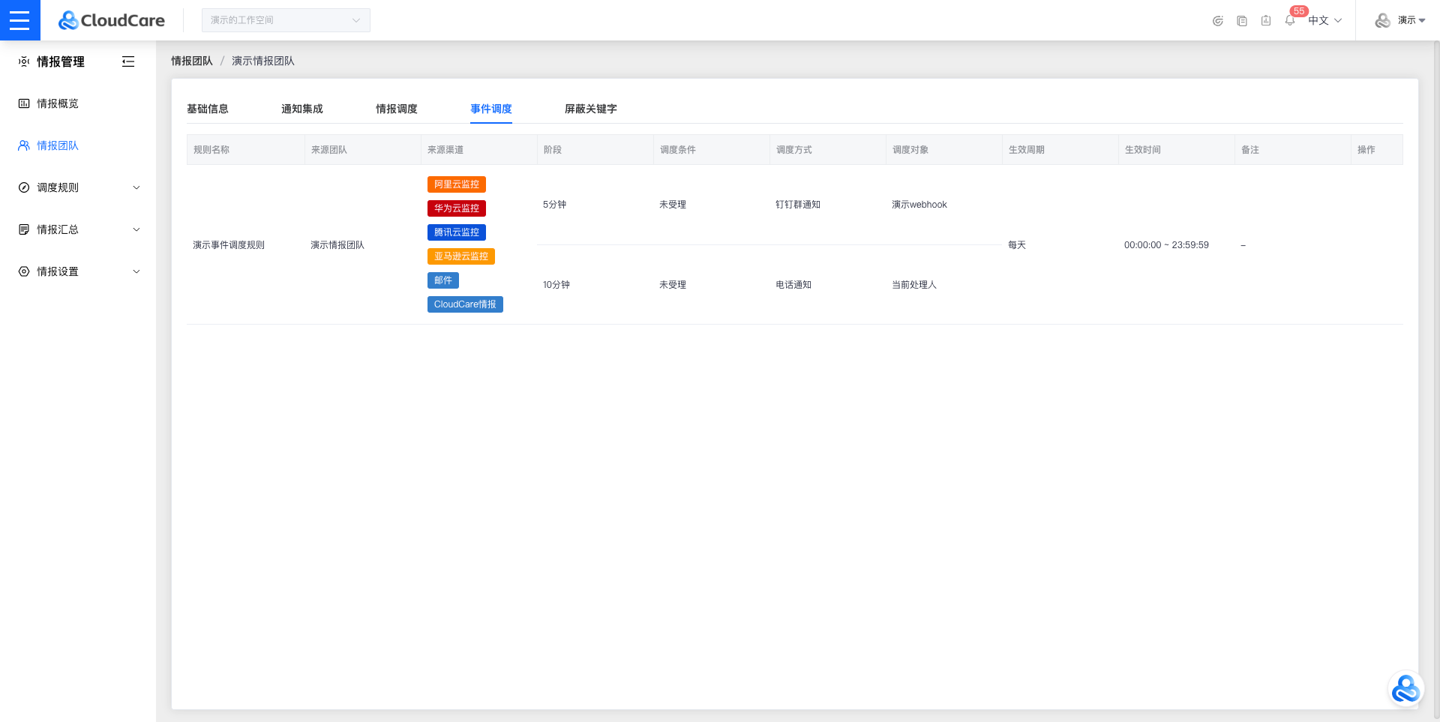Collapse the sidebar with the fold icon
1440x722 pixels.
pos(128,61)
